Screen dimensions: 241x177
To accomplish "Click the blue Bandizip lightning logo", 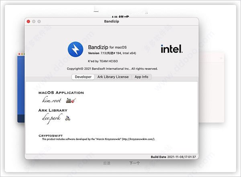I will click(x=76, y=49).
